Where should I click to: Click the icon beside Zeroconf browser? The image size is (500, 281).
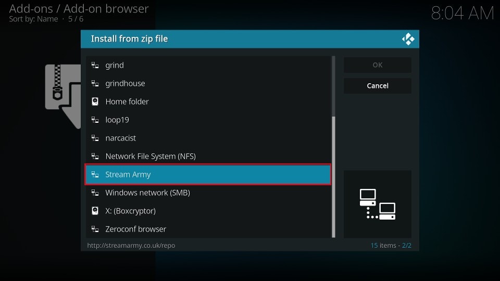coord(95,229)
